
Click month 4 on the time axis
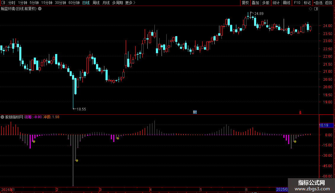(151, 189)
